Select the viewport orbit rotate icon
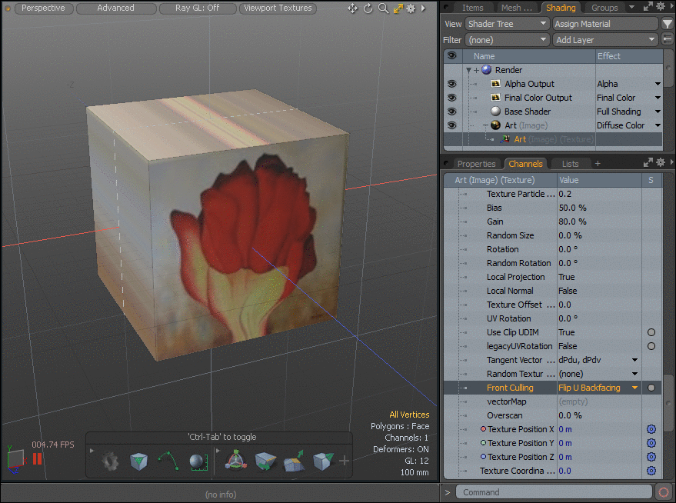This screenshot has height=503, width=676. 369,8
